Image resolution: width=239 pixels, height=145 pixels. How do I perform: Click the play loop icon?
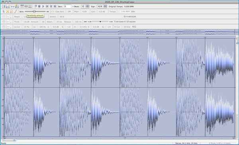coord(35,6)
